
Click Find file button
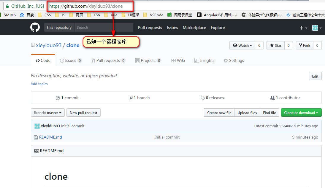point(269,113)
